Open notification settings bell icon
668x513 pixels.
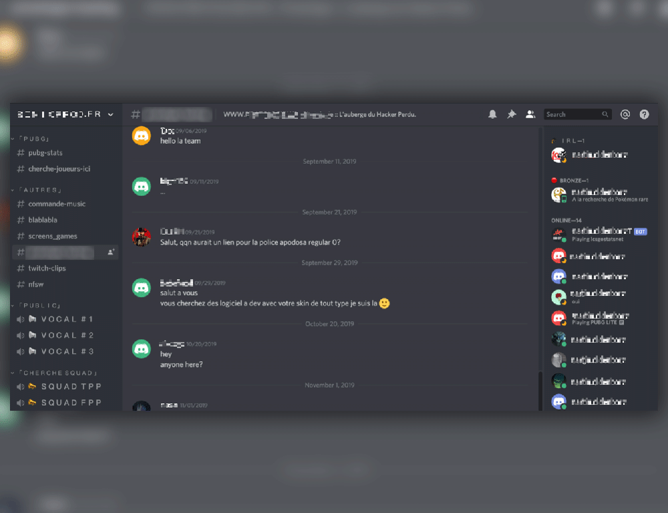(x=492, y=114)
